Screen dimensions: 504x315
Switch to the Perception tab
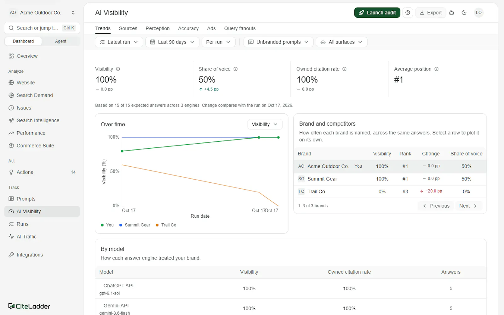pyautogui.click(x=157, y=28)
